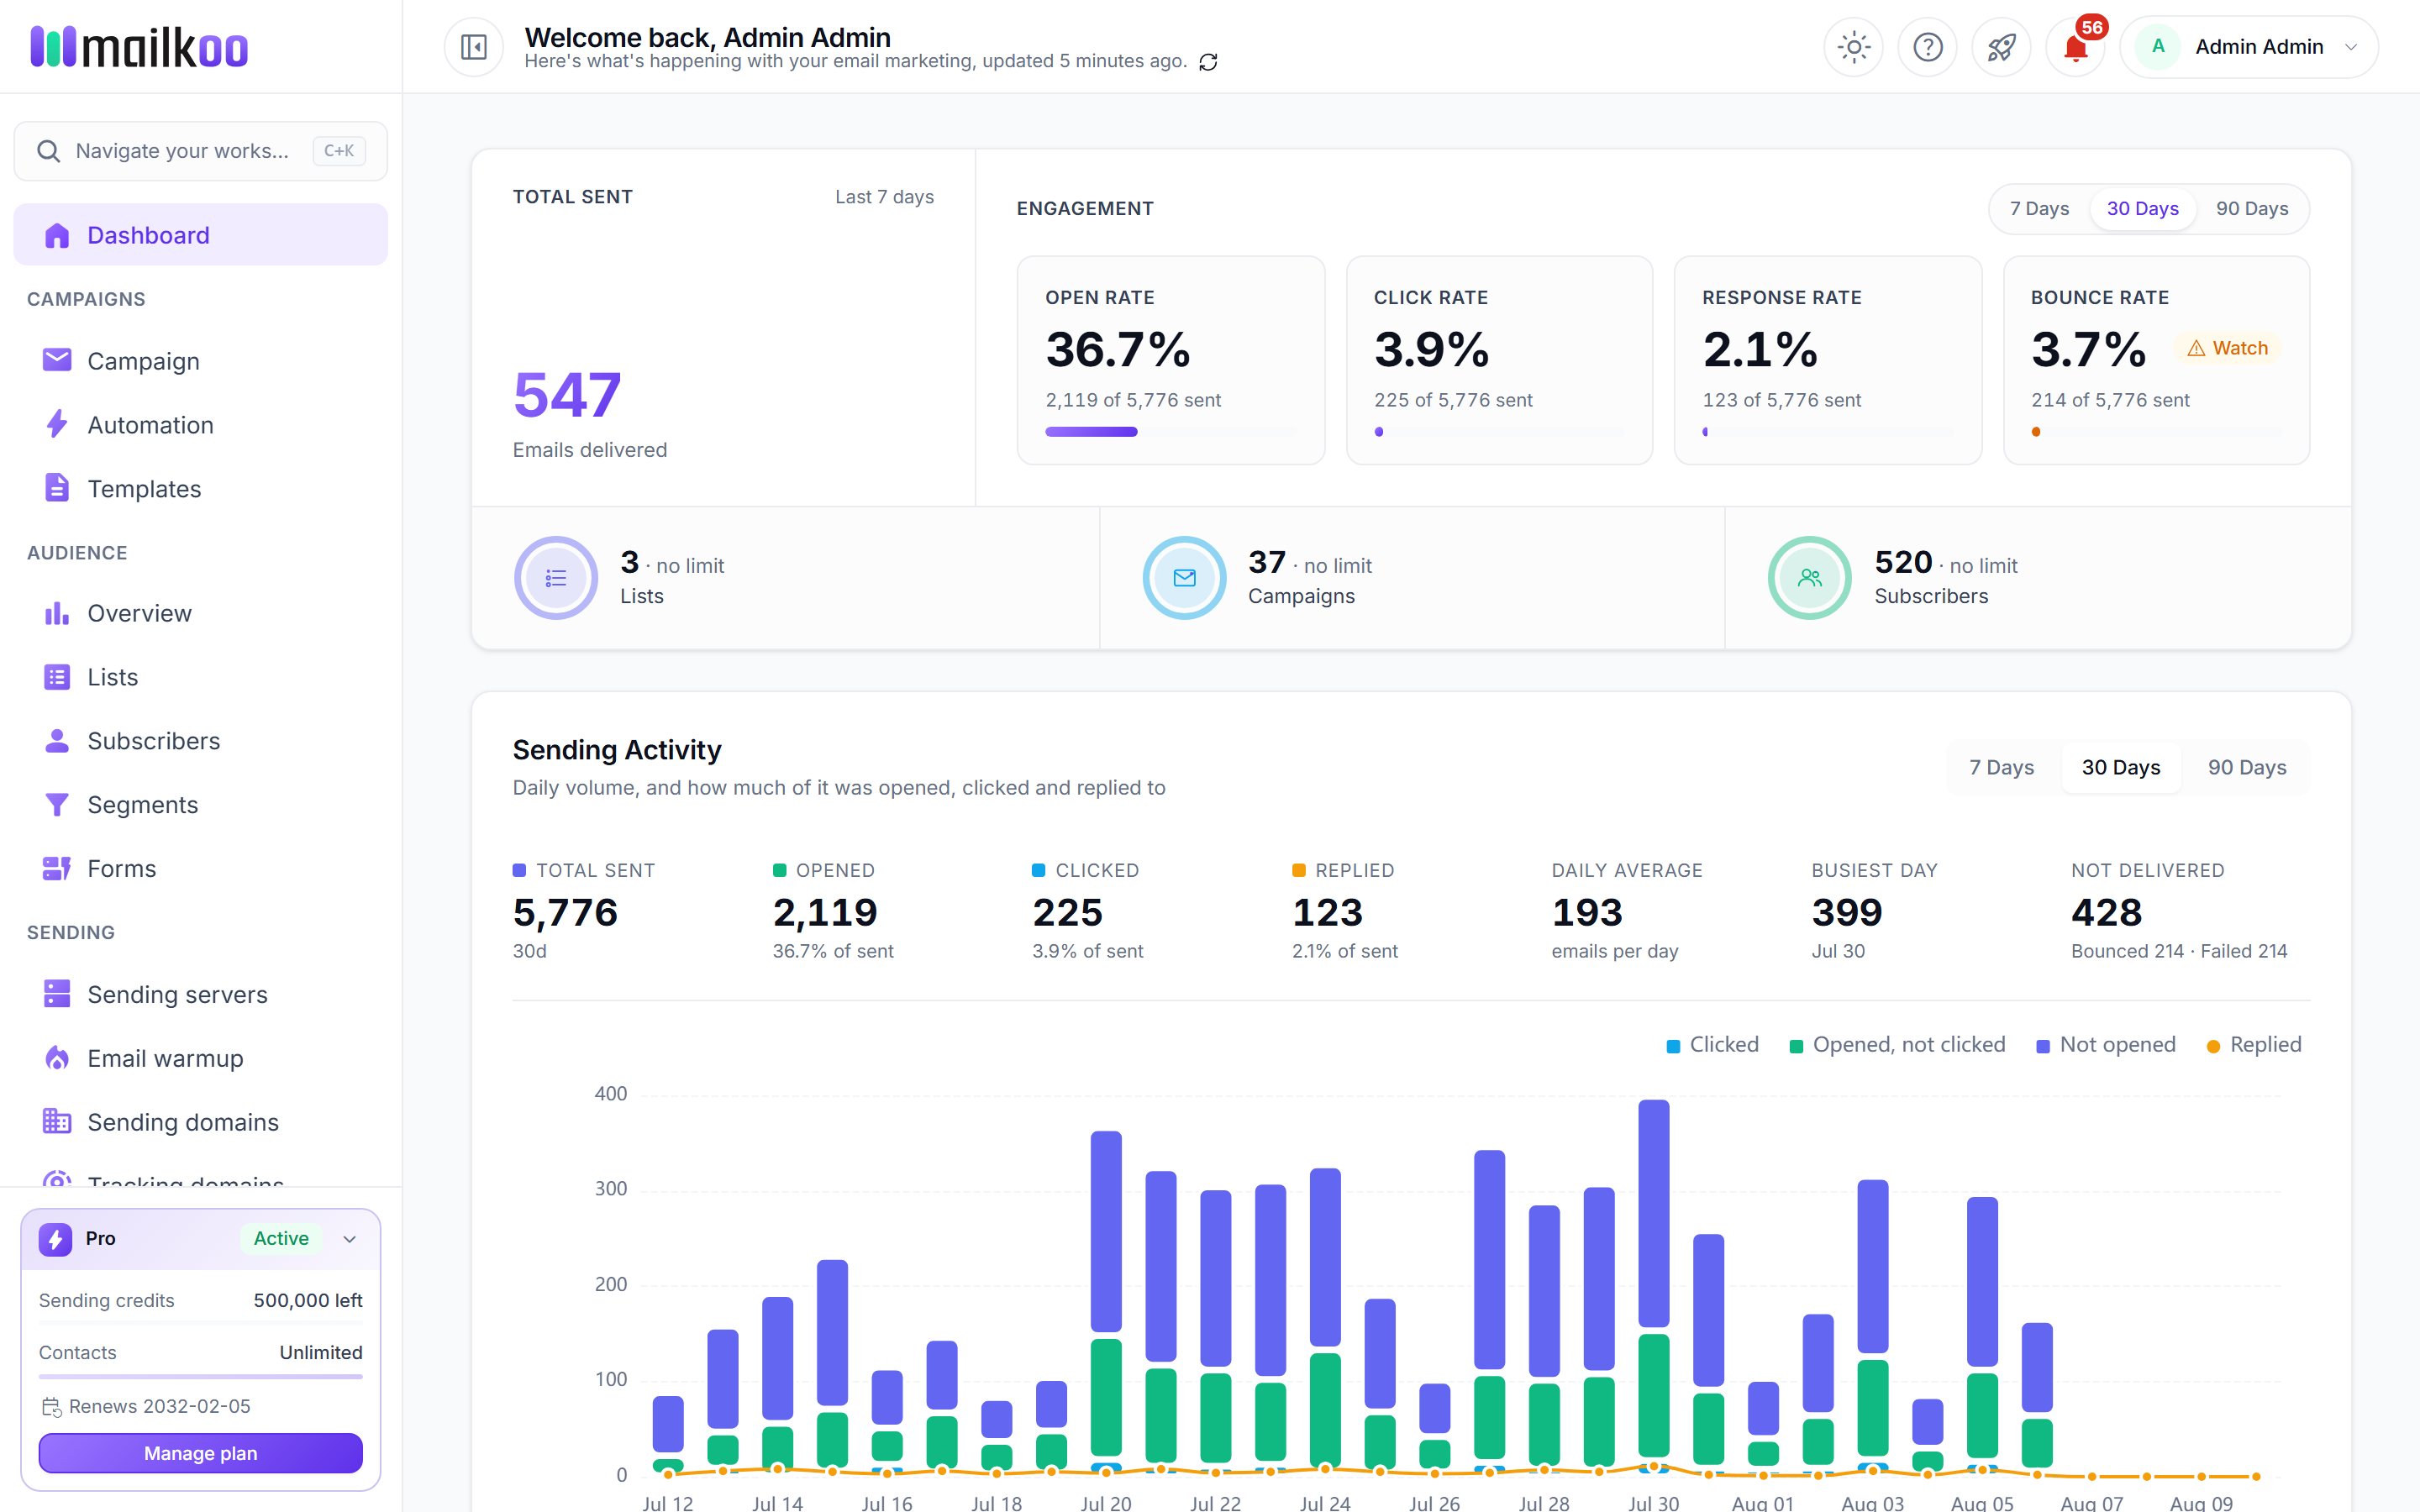Click the mailkoo logo
The width and height of the screenshot is (2420, 1512).
(139, 47)
